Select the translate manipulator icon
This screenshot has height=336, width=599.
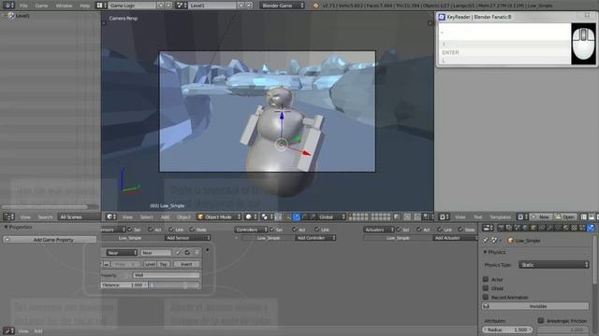(297, 217)
